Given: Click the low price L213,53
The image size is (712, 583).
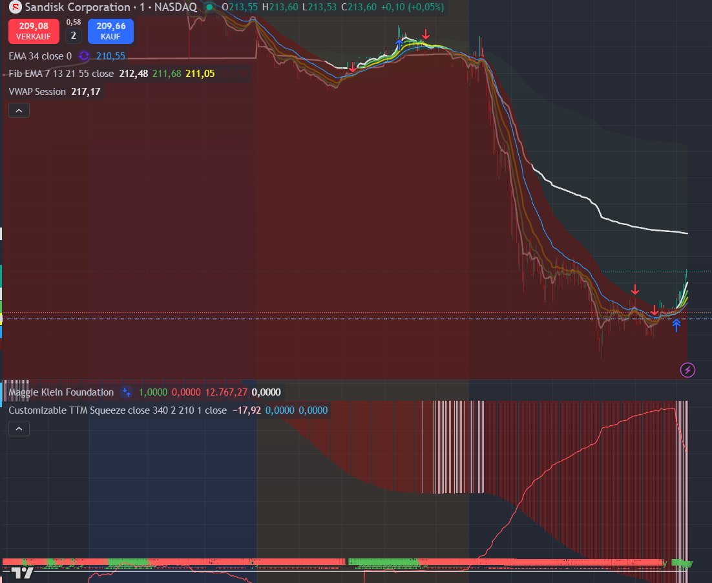Looking at the screenshot, I should pyautogui.click(x=320, y=7).
